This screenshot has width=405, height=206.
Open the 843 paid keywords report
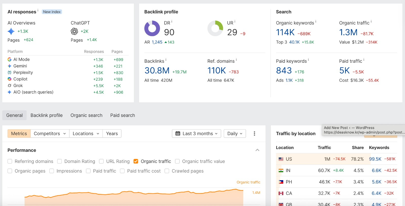coord(284,71)
